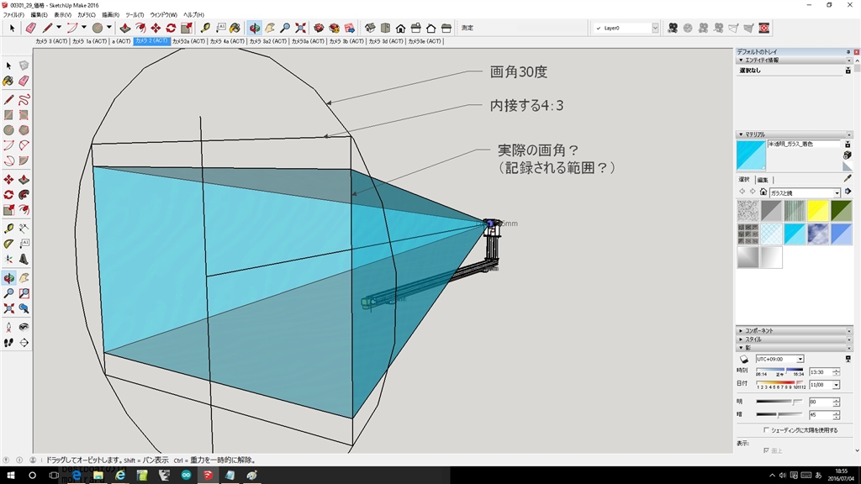Screen dimensions: 861x484
Task: Activate the Orbit tool in top toolbar
Action: [254, 28]
